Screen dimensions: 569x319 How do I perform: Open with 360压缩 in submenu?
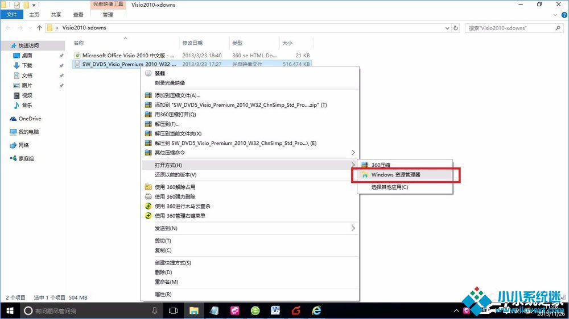pyautogui.click(x=405, y=165)
